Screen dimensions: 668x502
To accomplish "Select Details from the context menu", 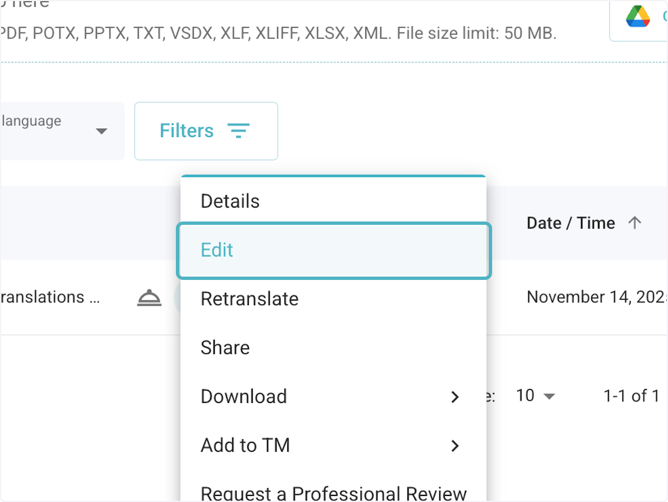I will tap(230, 201).
